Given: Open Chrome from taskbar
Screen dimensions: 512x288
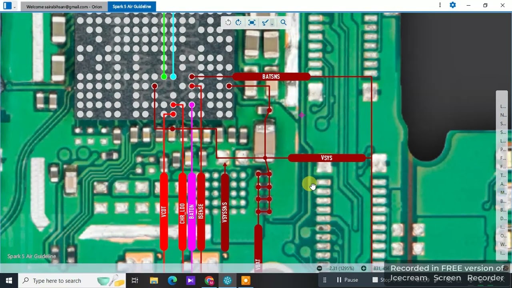Looking at the screenshot, I should coord(209,280).
